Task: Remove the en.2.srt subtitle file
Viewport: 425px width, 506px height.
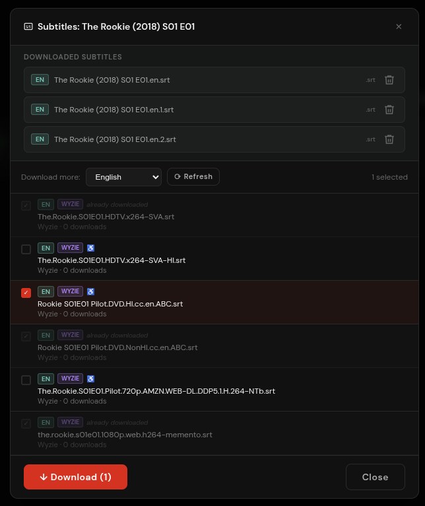Action: (x=389, y=139)
